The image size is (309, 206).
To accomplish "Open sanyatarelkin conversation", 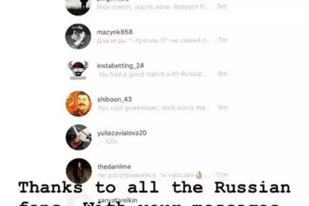I will point(117,200).
